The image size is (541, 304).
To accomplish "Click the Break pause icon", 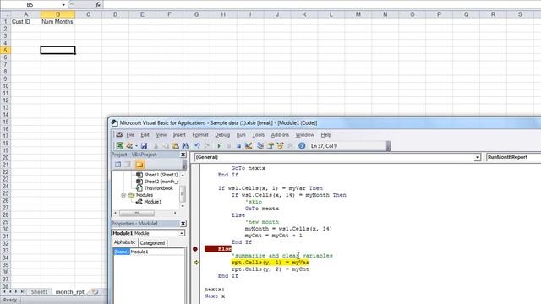I will [x=228, y=146].
